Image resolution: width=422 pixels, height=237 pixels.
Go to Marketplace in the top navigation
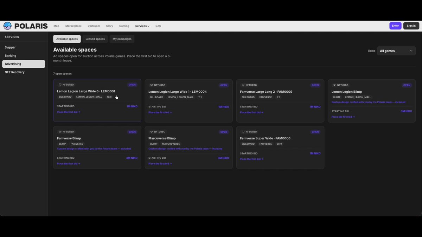(x=73, y=26)
